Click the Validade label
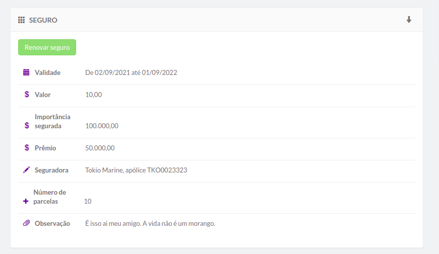This screenshot has width=439, height=254. tap(47, 72)
